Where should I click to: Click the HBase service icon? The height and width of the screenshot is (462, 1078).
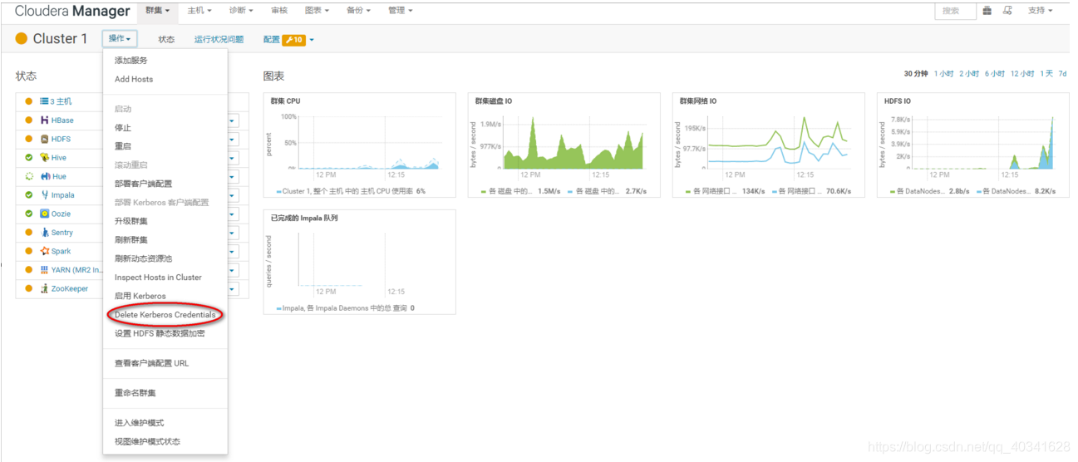pyautogui.click(x=44, y=120)
